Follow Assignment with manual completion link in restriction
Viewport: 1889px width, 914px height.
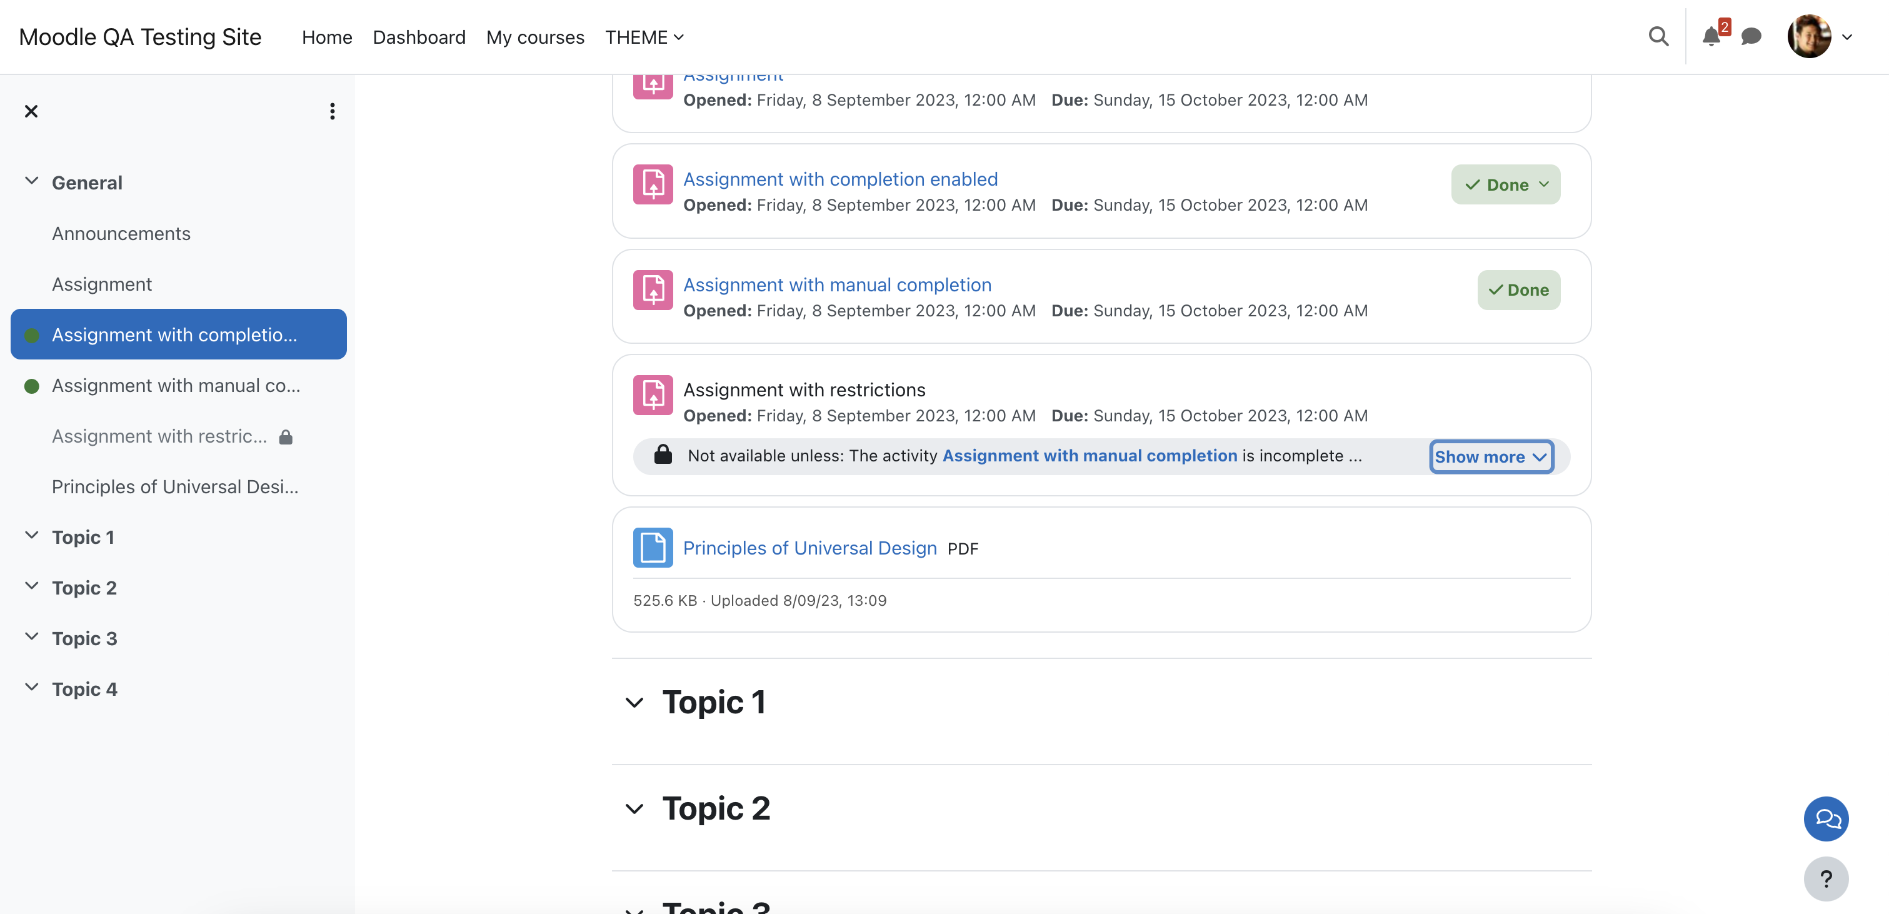coord(1089,456)
